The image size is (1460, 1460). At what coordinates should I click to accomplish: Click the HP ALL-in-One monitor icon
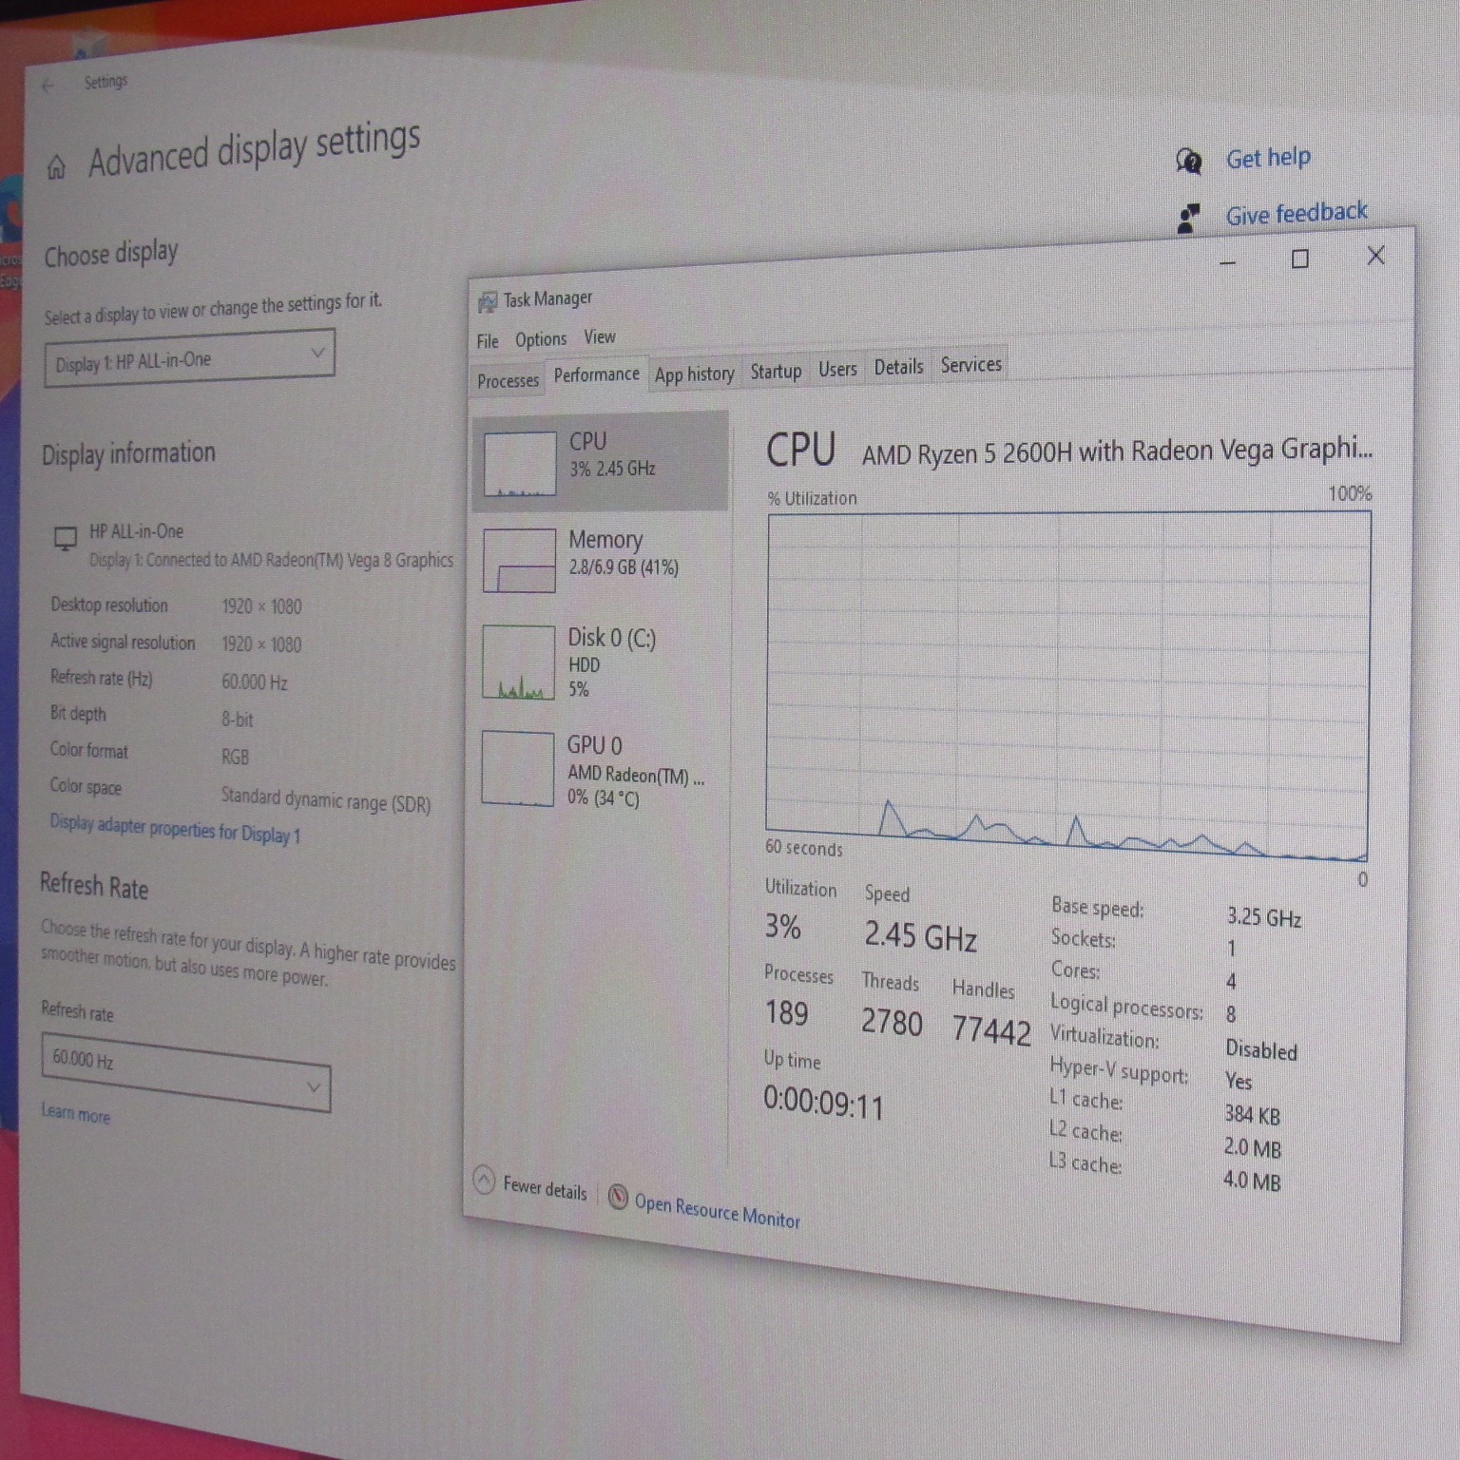(65, 538)
